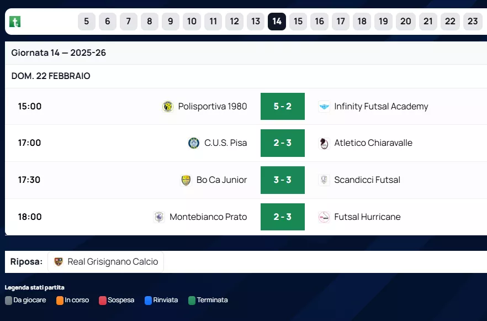Open Real Grisignano Calcio team page
This screenshot has height=321, width=487.
(113, 262)
